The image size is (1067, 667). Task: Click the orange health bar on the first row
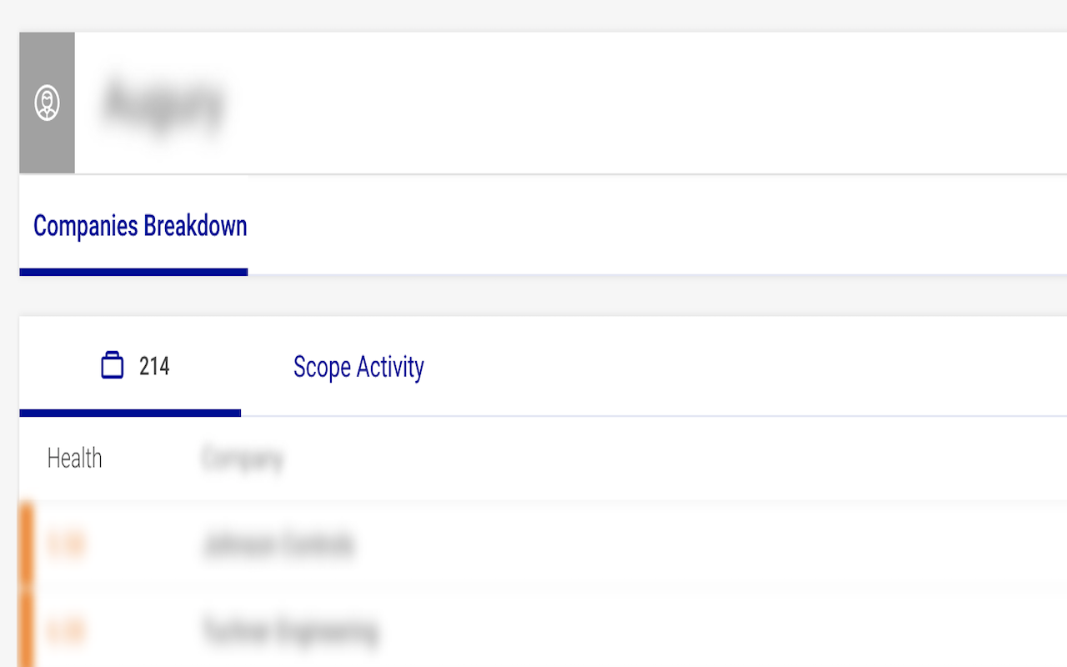pyautogui.click(x=26, y=544)
